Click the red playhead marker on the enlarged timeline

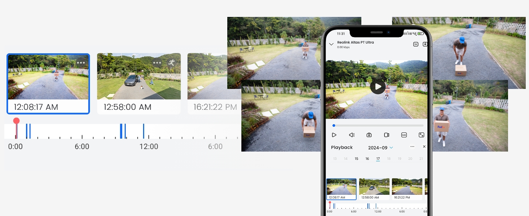click(x=16, y=121)
